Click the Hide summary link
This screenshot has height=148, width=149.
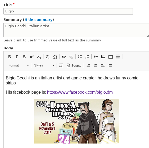38,20
